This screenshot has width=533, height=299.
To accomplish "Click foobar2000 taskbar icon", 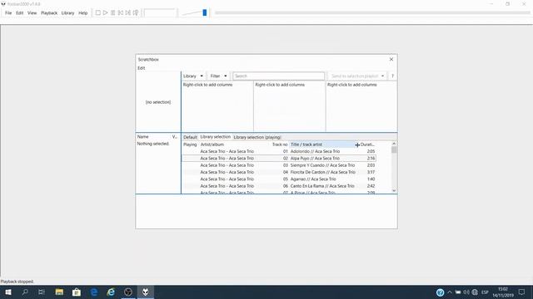I will pyautogui.click(x=146, y=292).
